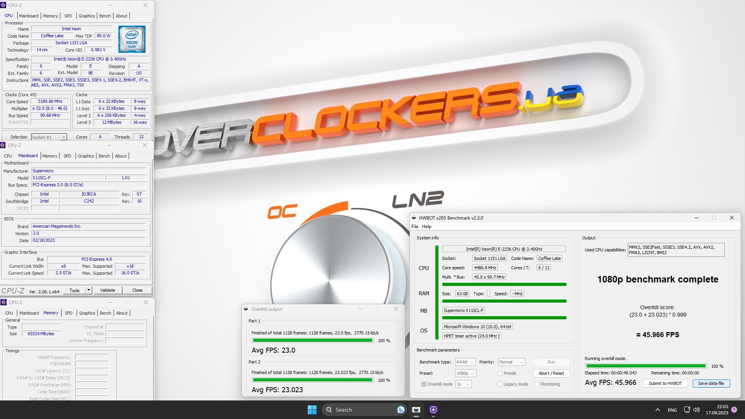Viewport: 745px width, 419px height.
Task: Open the Priority Normal dropdown
Action: (x=511, y=362)
